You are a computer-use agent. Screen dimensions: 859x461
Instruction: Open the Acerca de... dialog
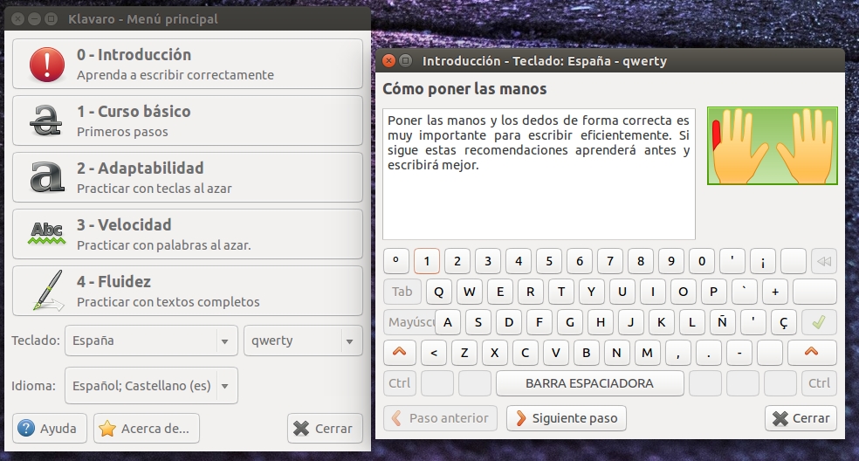click(147, 428)
